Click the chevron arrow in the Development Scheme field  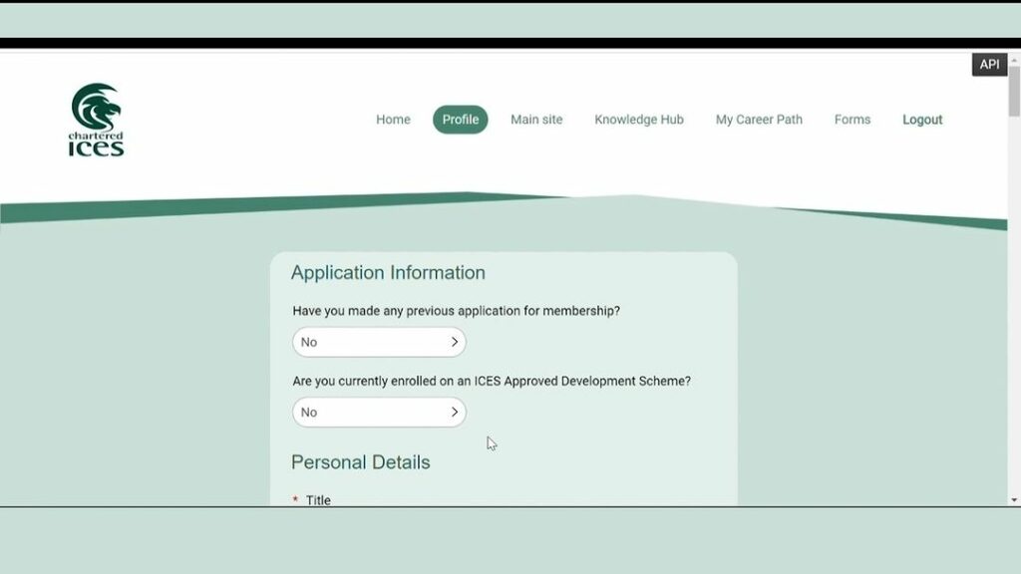coord(454,412)
